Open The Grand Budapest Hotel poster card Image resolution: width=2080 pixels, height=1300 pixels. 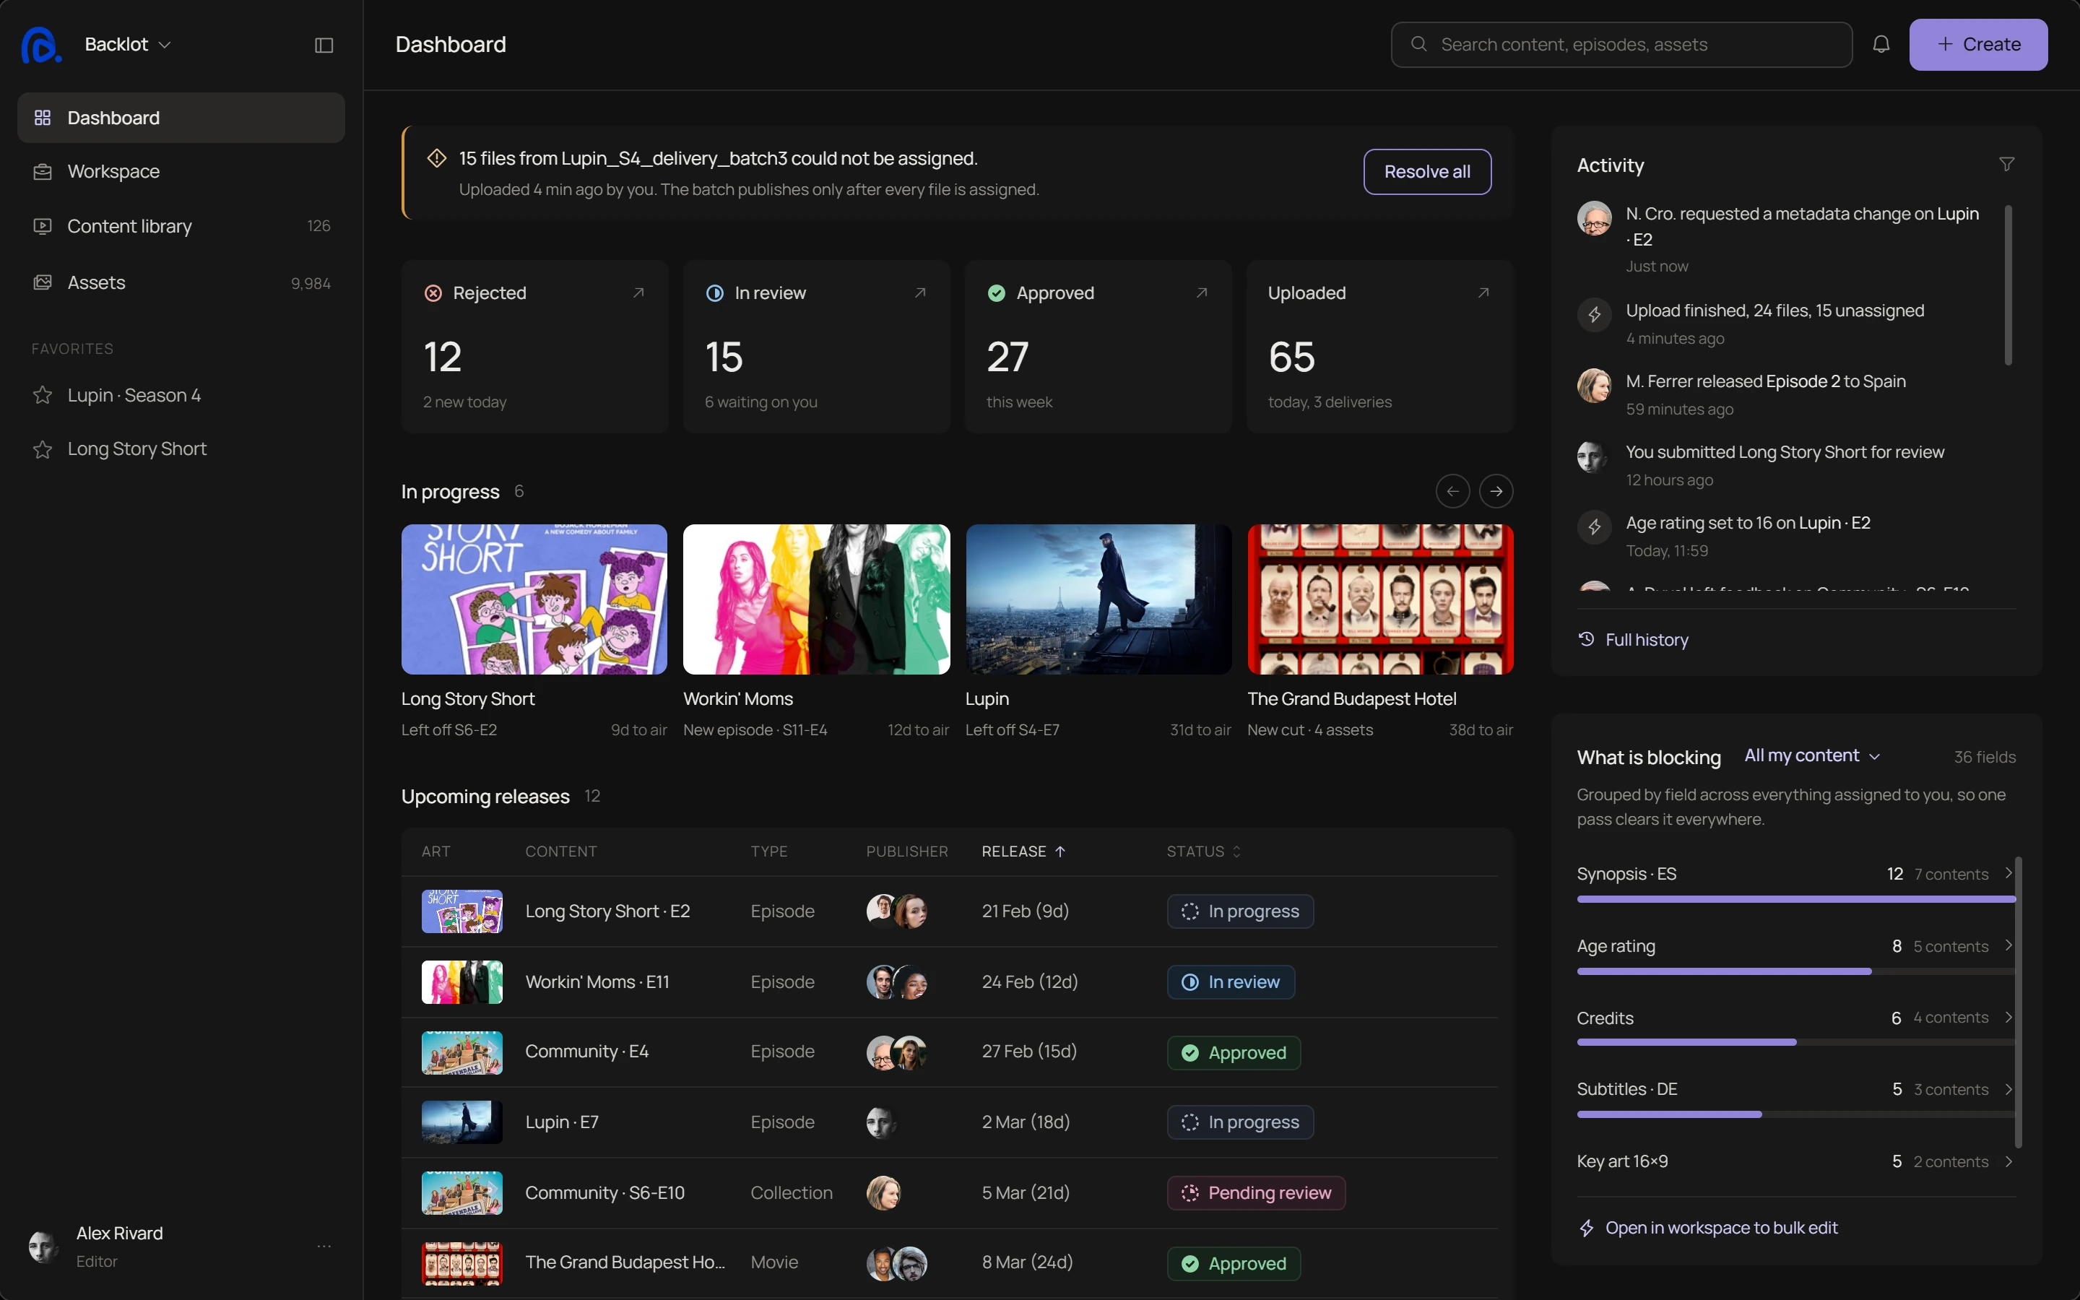click(1379, 599)
